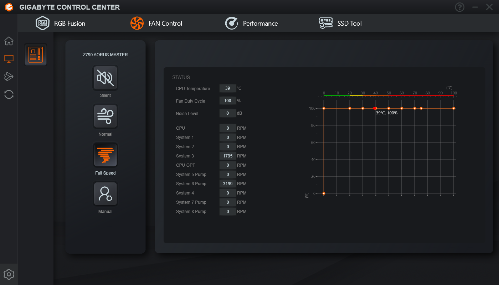
Task: Go to Home in the left sidebar
Action: point(9,41)
